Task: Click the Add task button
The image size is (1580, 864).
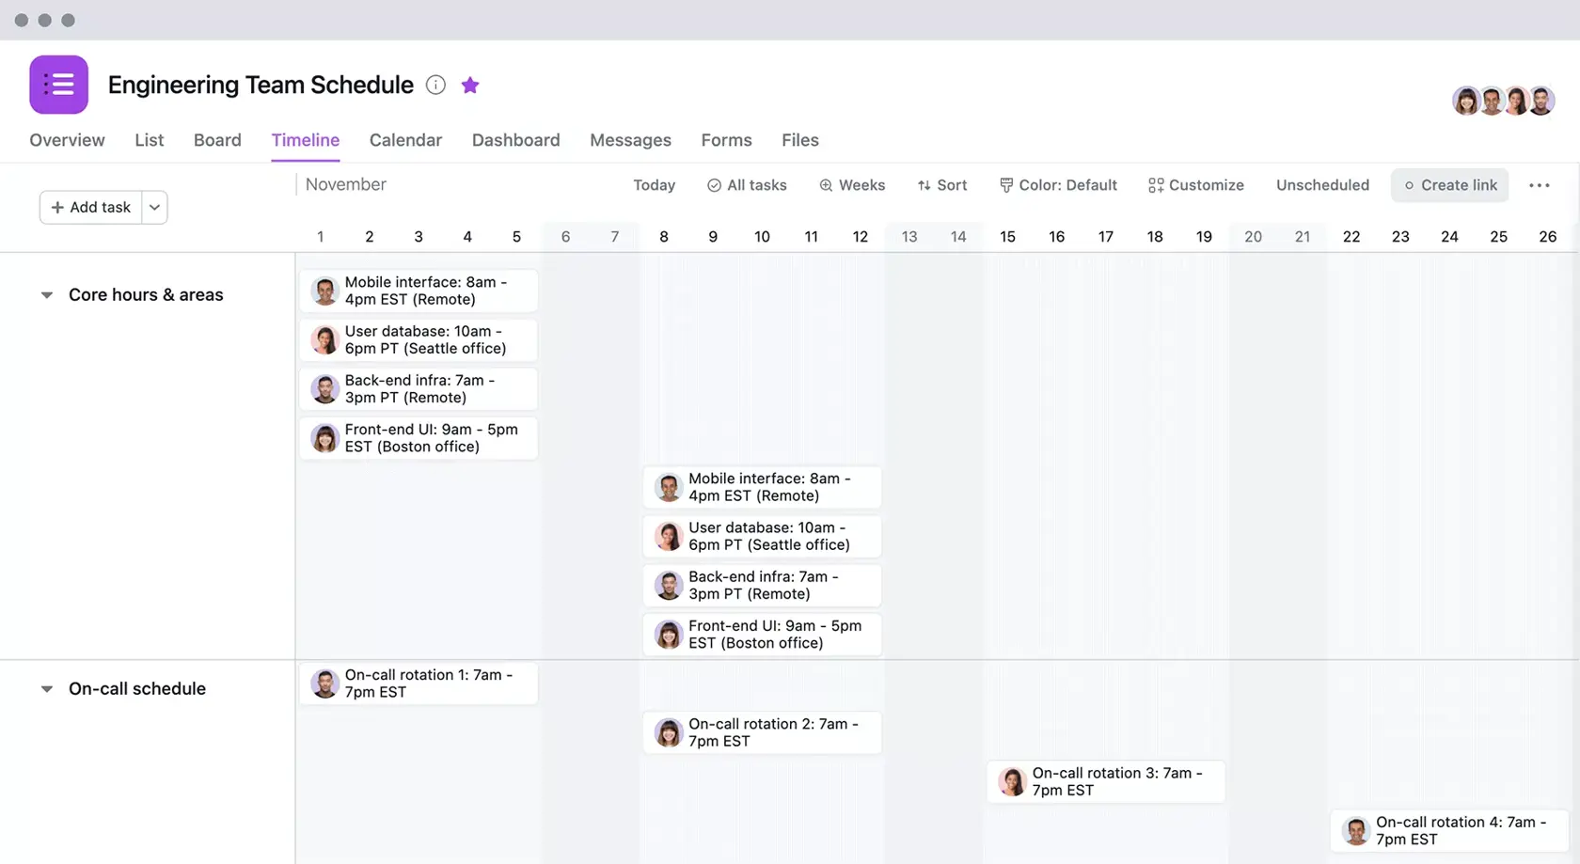Action: (x=89, y=207)
